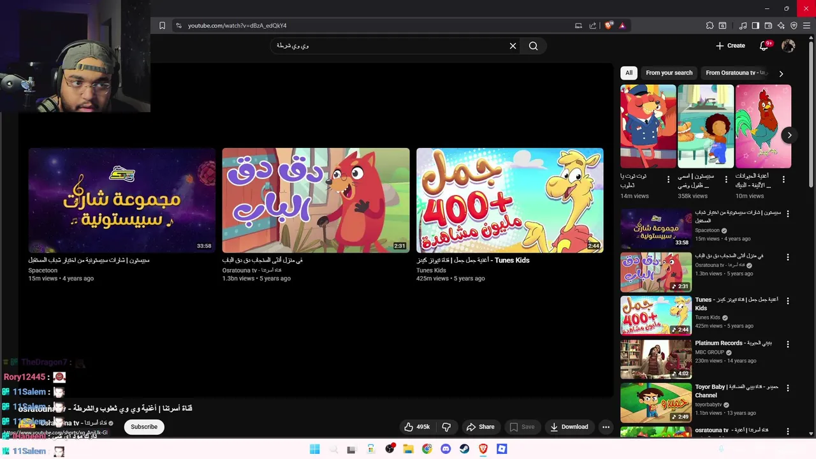
Task: Select the All filter chip
Action: 629,73
